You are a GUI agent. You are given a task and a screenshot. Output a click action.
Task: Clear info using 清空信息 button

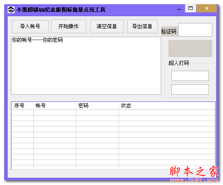(x=107, y=26)
